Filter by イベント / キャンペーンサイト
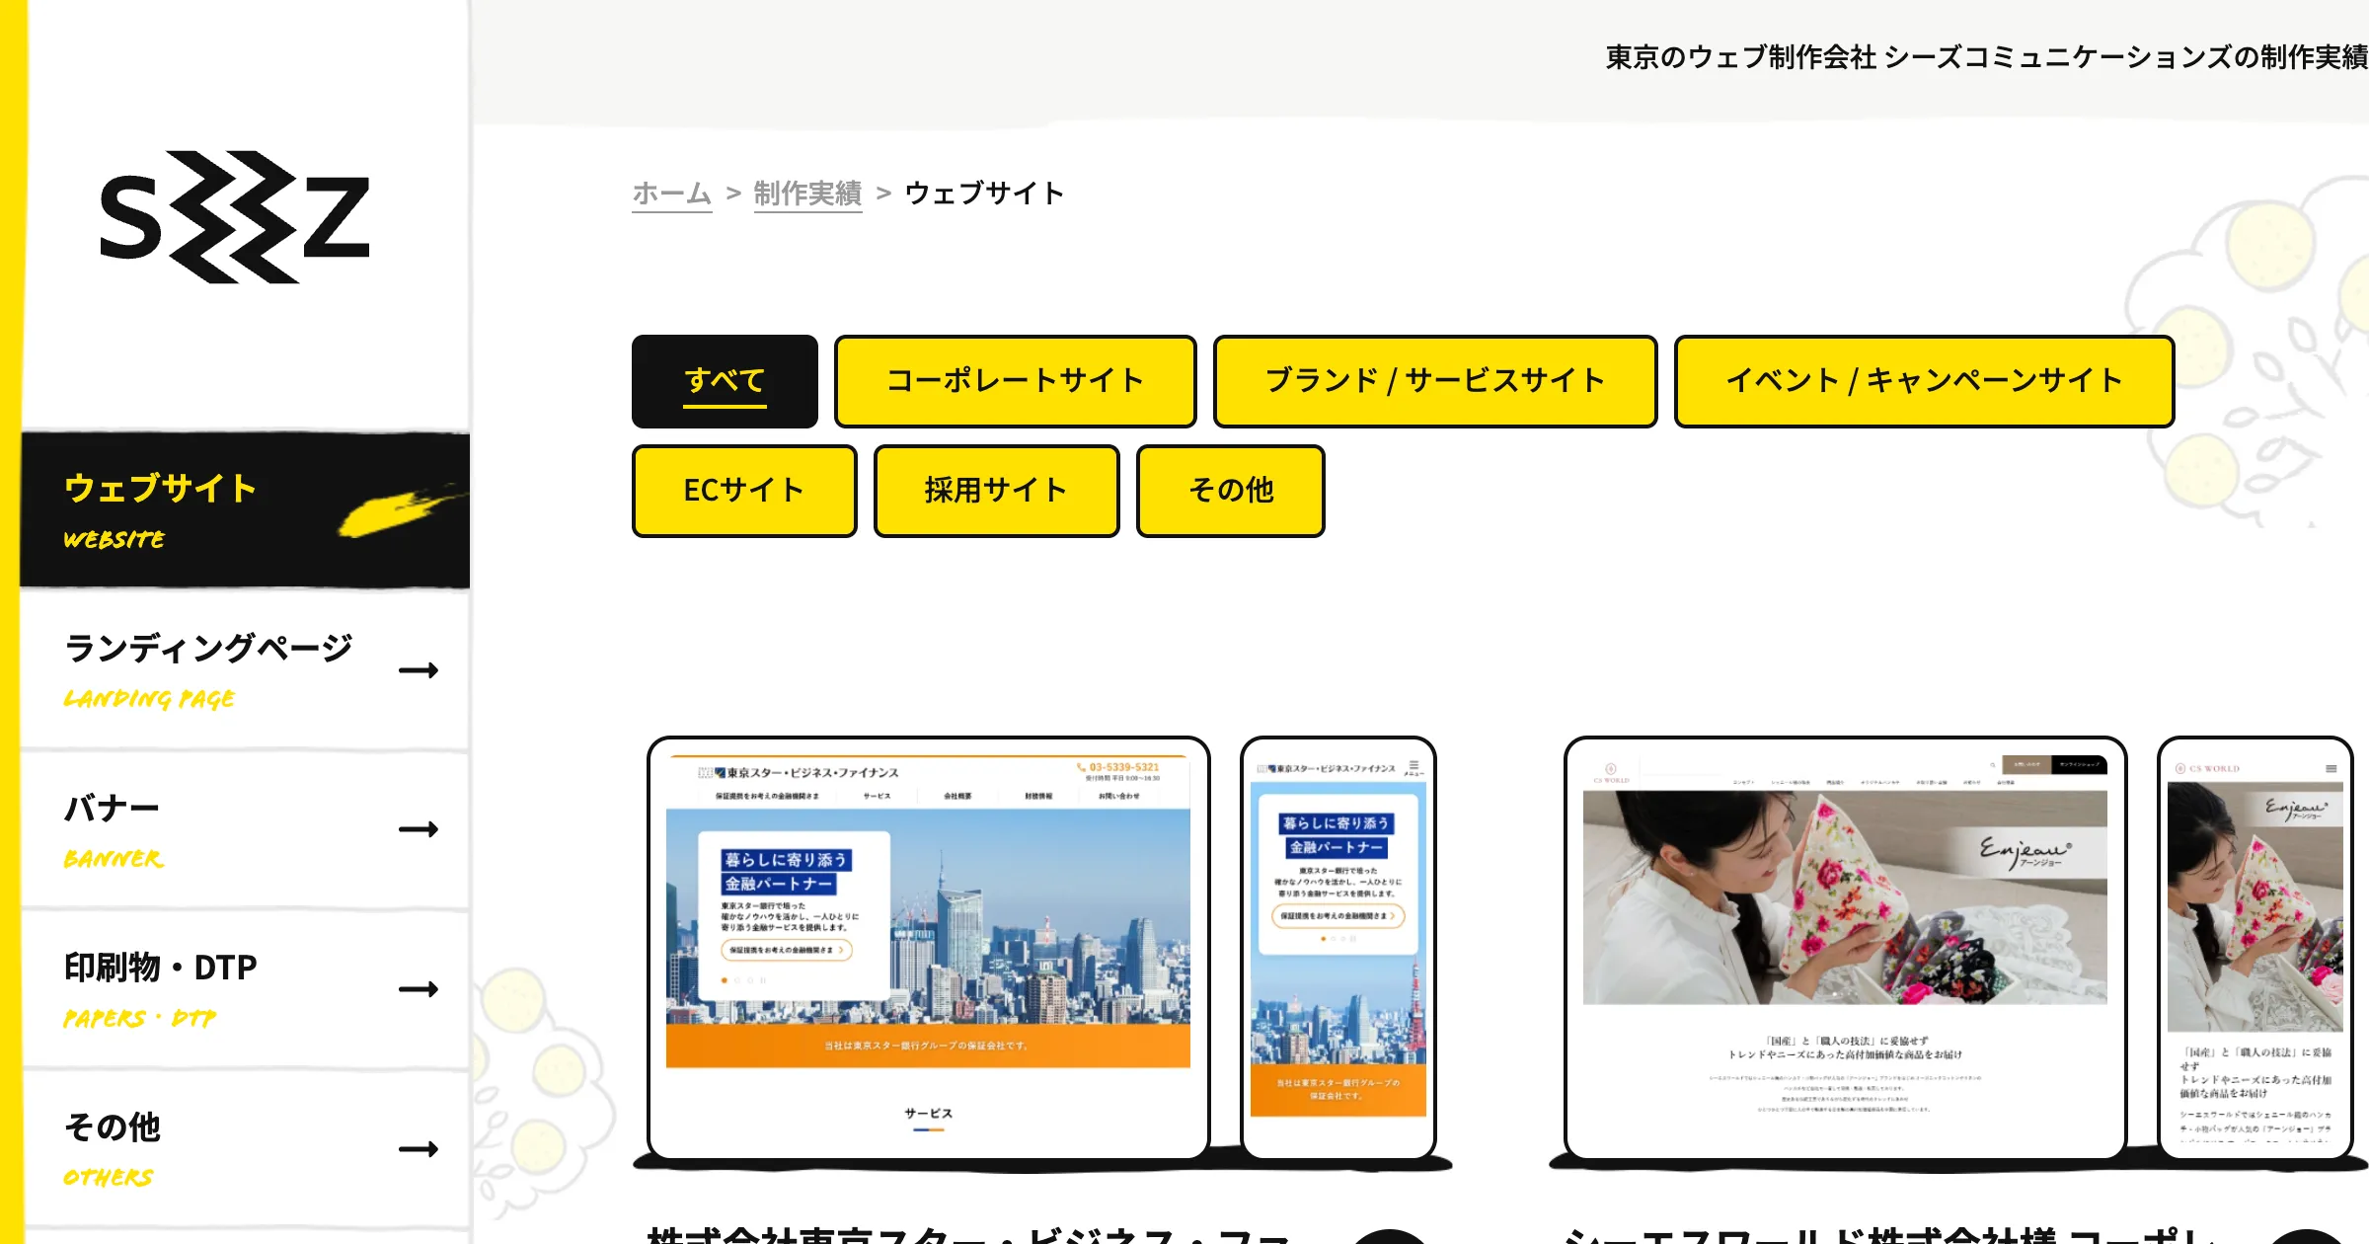 pos(1924,382)
